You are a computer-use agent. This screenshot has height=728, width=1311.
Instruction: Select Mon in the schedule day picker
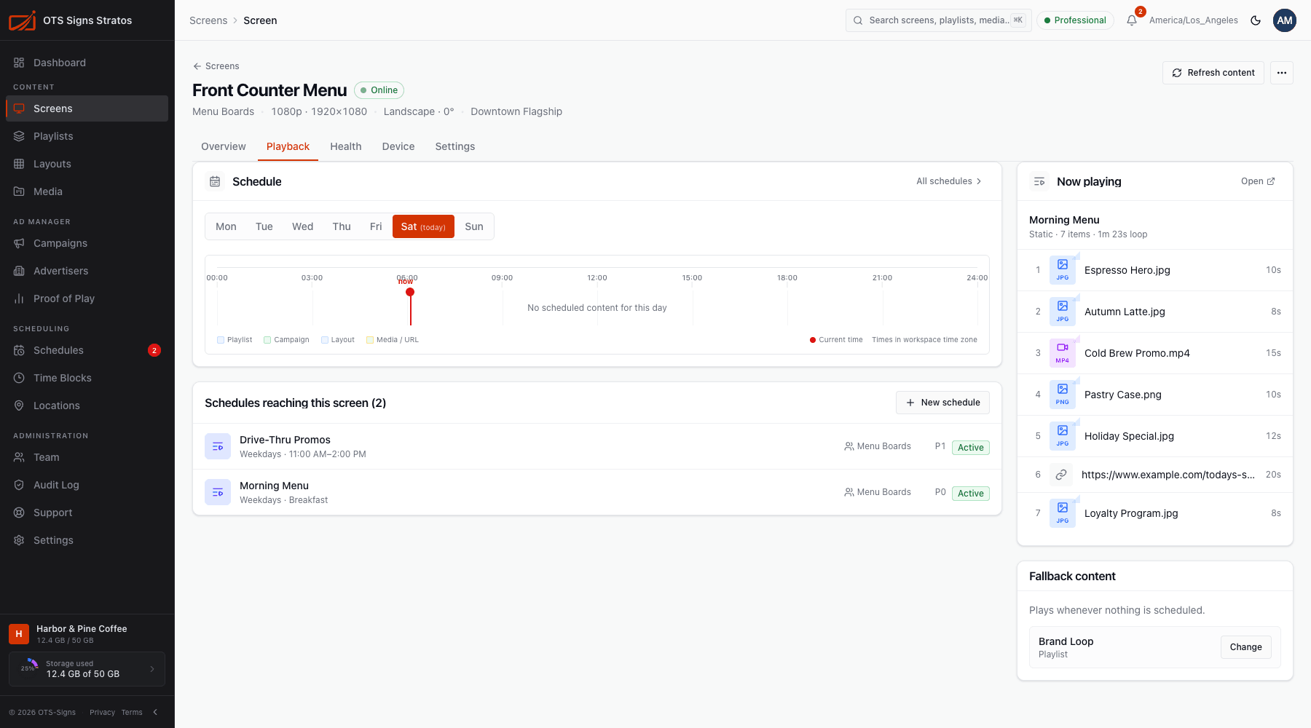(226, 226)
